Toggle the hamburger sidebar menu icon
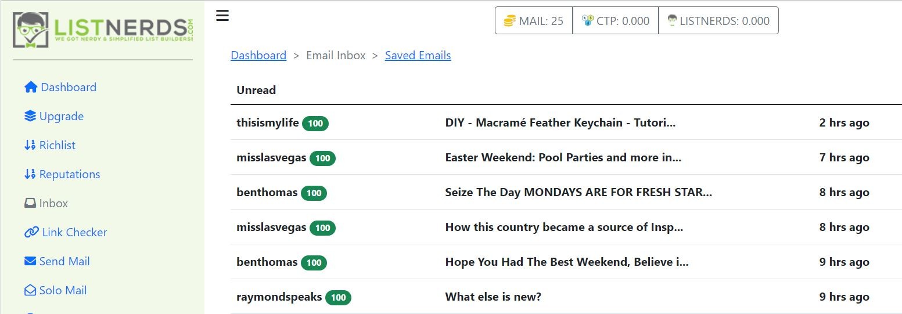Screen dimensions: 902x314 pyautogui.click(x=222, y=16)
